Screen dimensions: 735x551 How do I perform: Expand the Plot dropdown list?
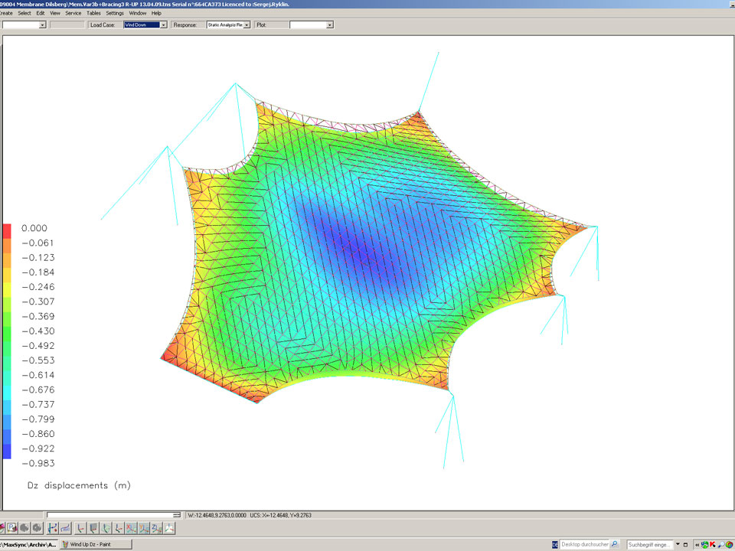[x=330, y=24]
